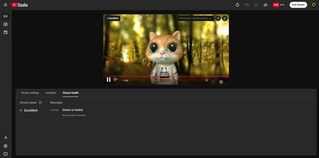This screenshot has height=158, width=319.
Task: Select the Stream broadcast sidebar icon
Action: tap(6, 16)
